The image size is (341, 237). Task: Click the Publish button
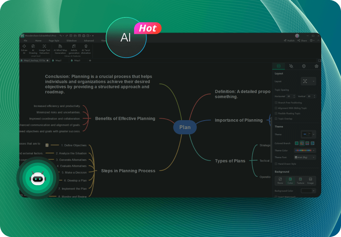point(289,40)
